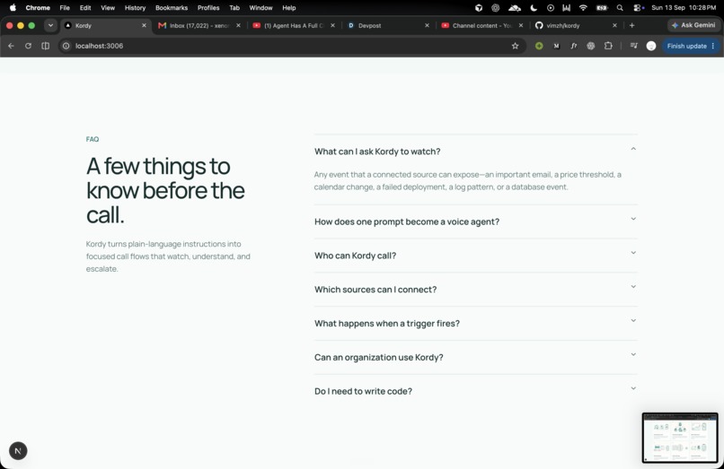Close the Kordy tab
The width and height of the screenshot is (724, 469).
pos(144,25)
